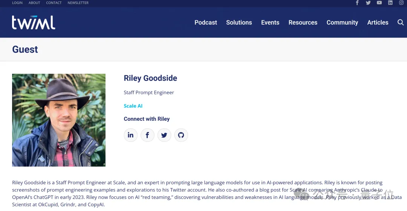Open Riley's LinkedIn profile icon
407x211 pixels.
pos(130,135)
